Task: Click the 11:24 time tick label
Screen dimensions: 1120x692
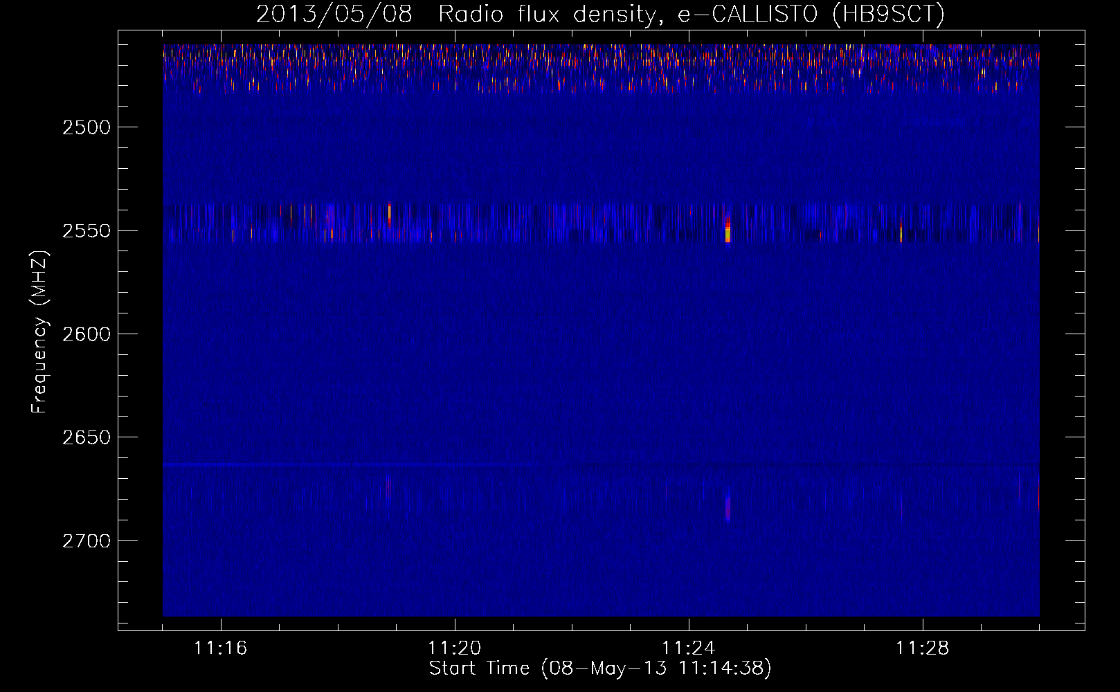Action: tap(689, 648)
